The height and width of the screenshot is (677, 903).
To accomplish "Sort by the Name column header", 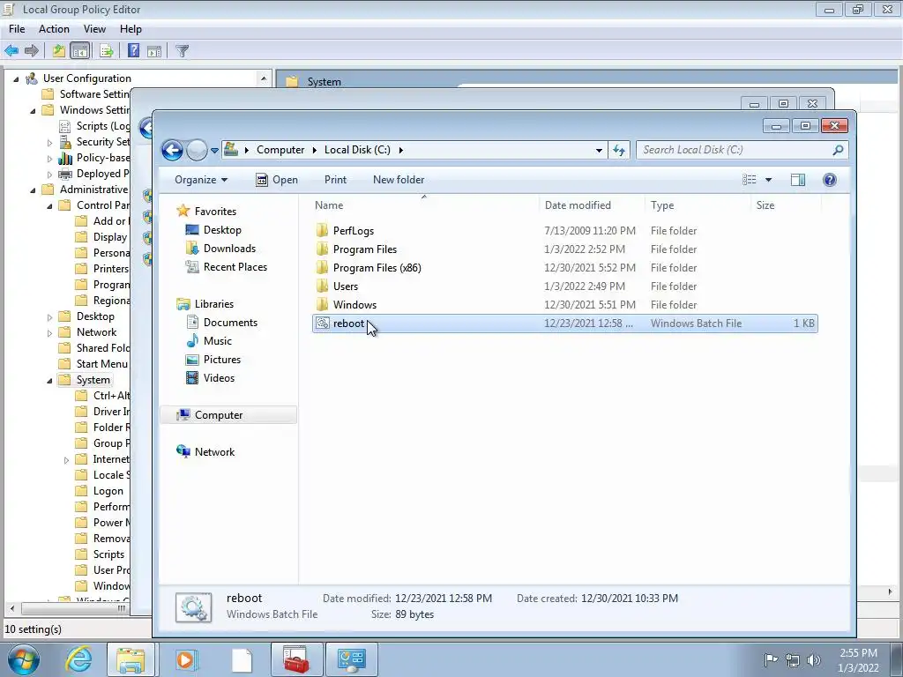I will point(424,205).
